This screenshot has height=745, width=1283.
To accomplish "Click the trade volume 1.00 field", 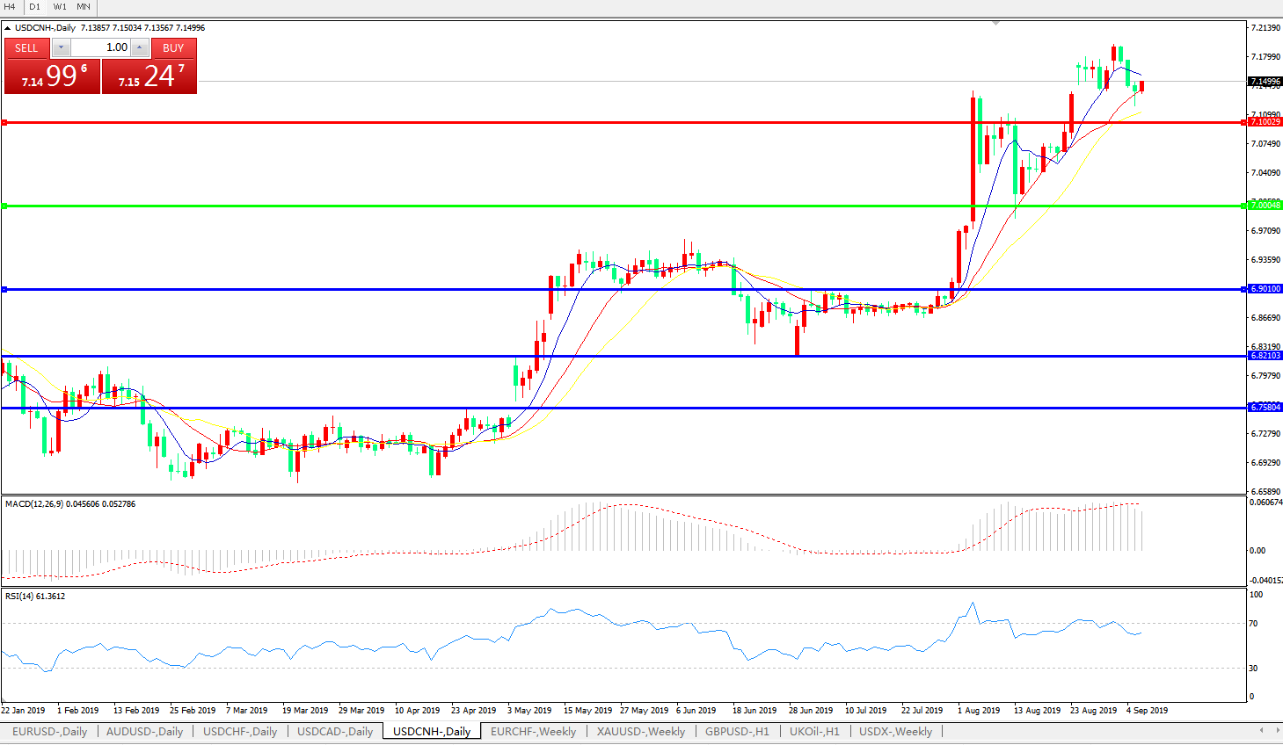I will [x=100, y=47].
